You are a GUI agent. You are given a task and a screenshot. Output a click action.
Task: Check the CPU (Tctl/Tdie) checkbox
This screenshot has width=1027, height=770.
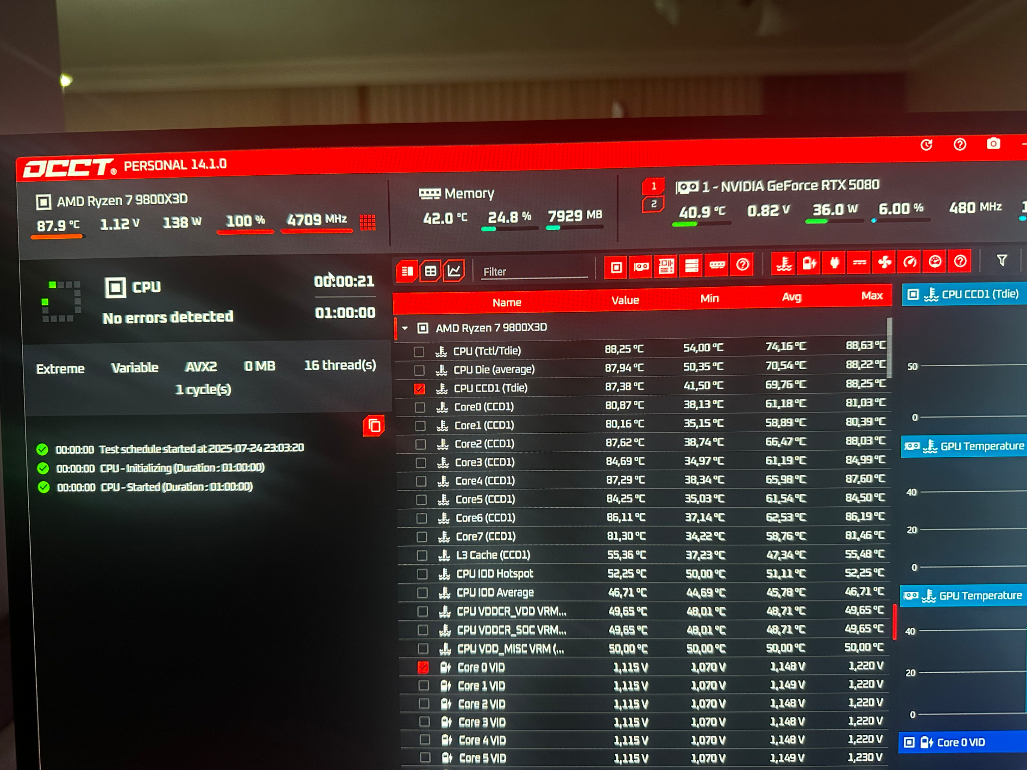tap(419, 351)
